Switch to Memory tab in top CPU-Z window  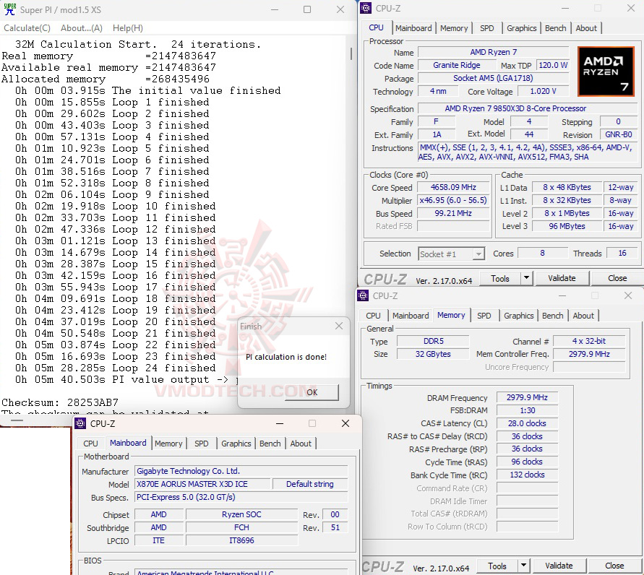(454, 28)
